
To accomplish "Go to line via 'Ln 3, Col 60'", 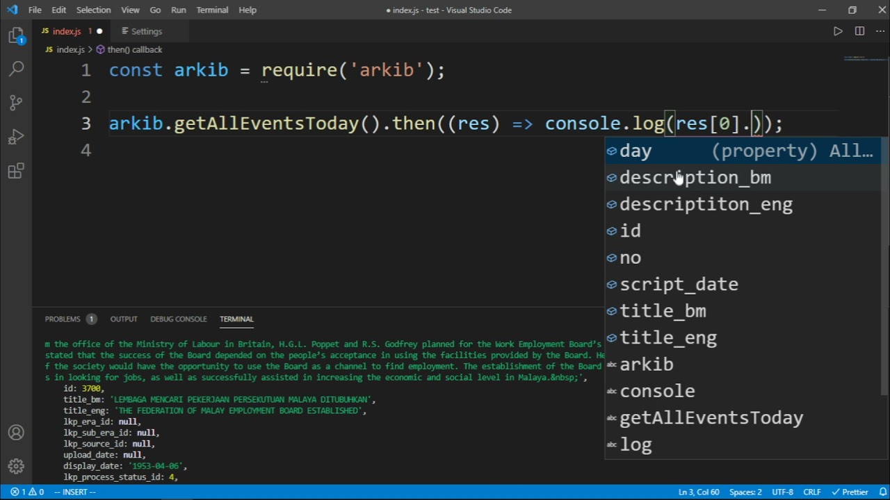I will click(x=699, y=492).
